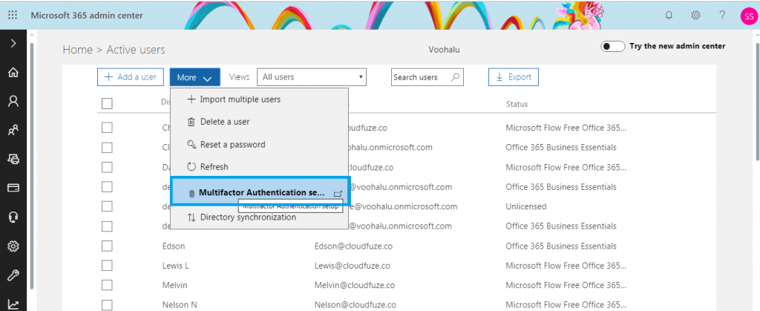Image resolution: width=760 pixels, height=311 pixels.
Task: Click the help question mark icon
Action: click(722, 15)
